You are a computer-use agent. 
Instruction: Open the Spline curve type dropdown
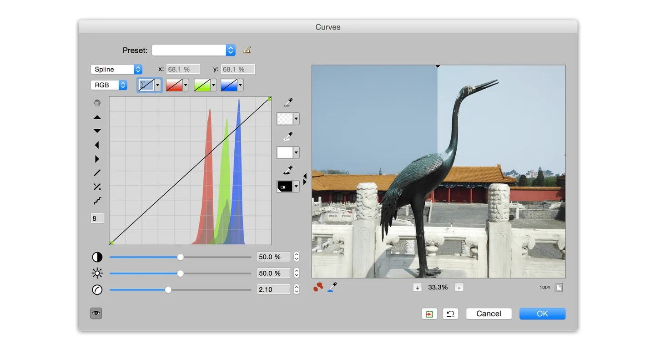click(x=116, y=69)
